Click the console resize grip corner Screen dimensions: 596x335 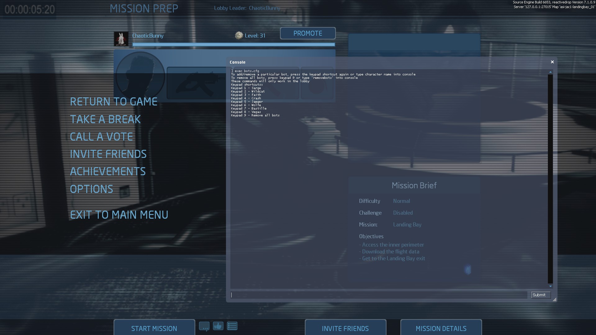click(554, 300)
